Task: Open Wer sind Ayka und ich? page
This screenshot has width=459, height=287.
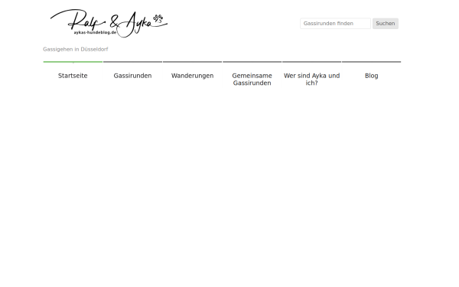Action: [x=312, y=79]
